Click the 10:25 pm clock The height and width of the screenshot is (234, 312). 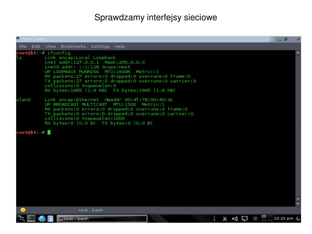[283, 218]
